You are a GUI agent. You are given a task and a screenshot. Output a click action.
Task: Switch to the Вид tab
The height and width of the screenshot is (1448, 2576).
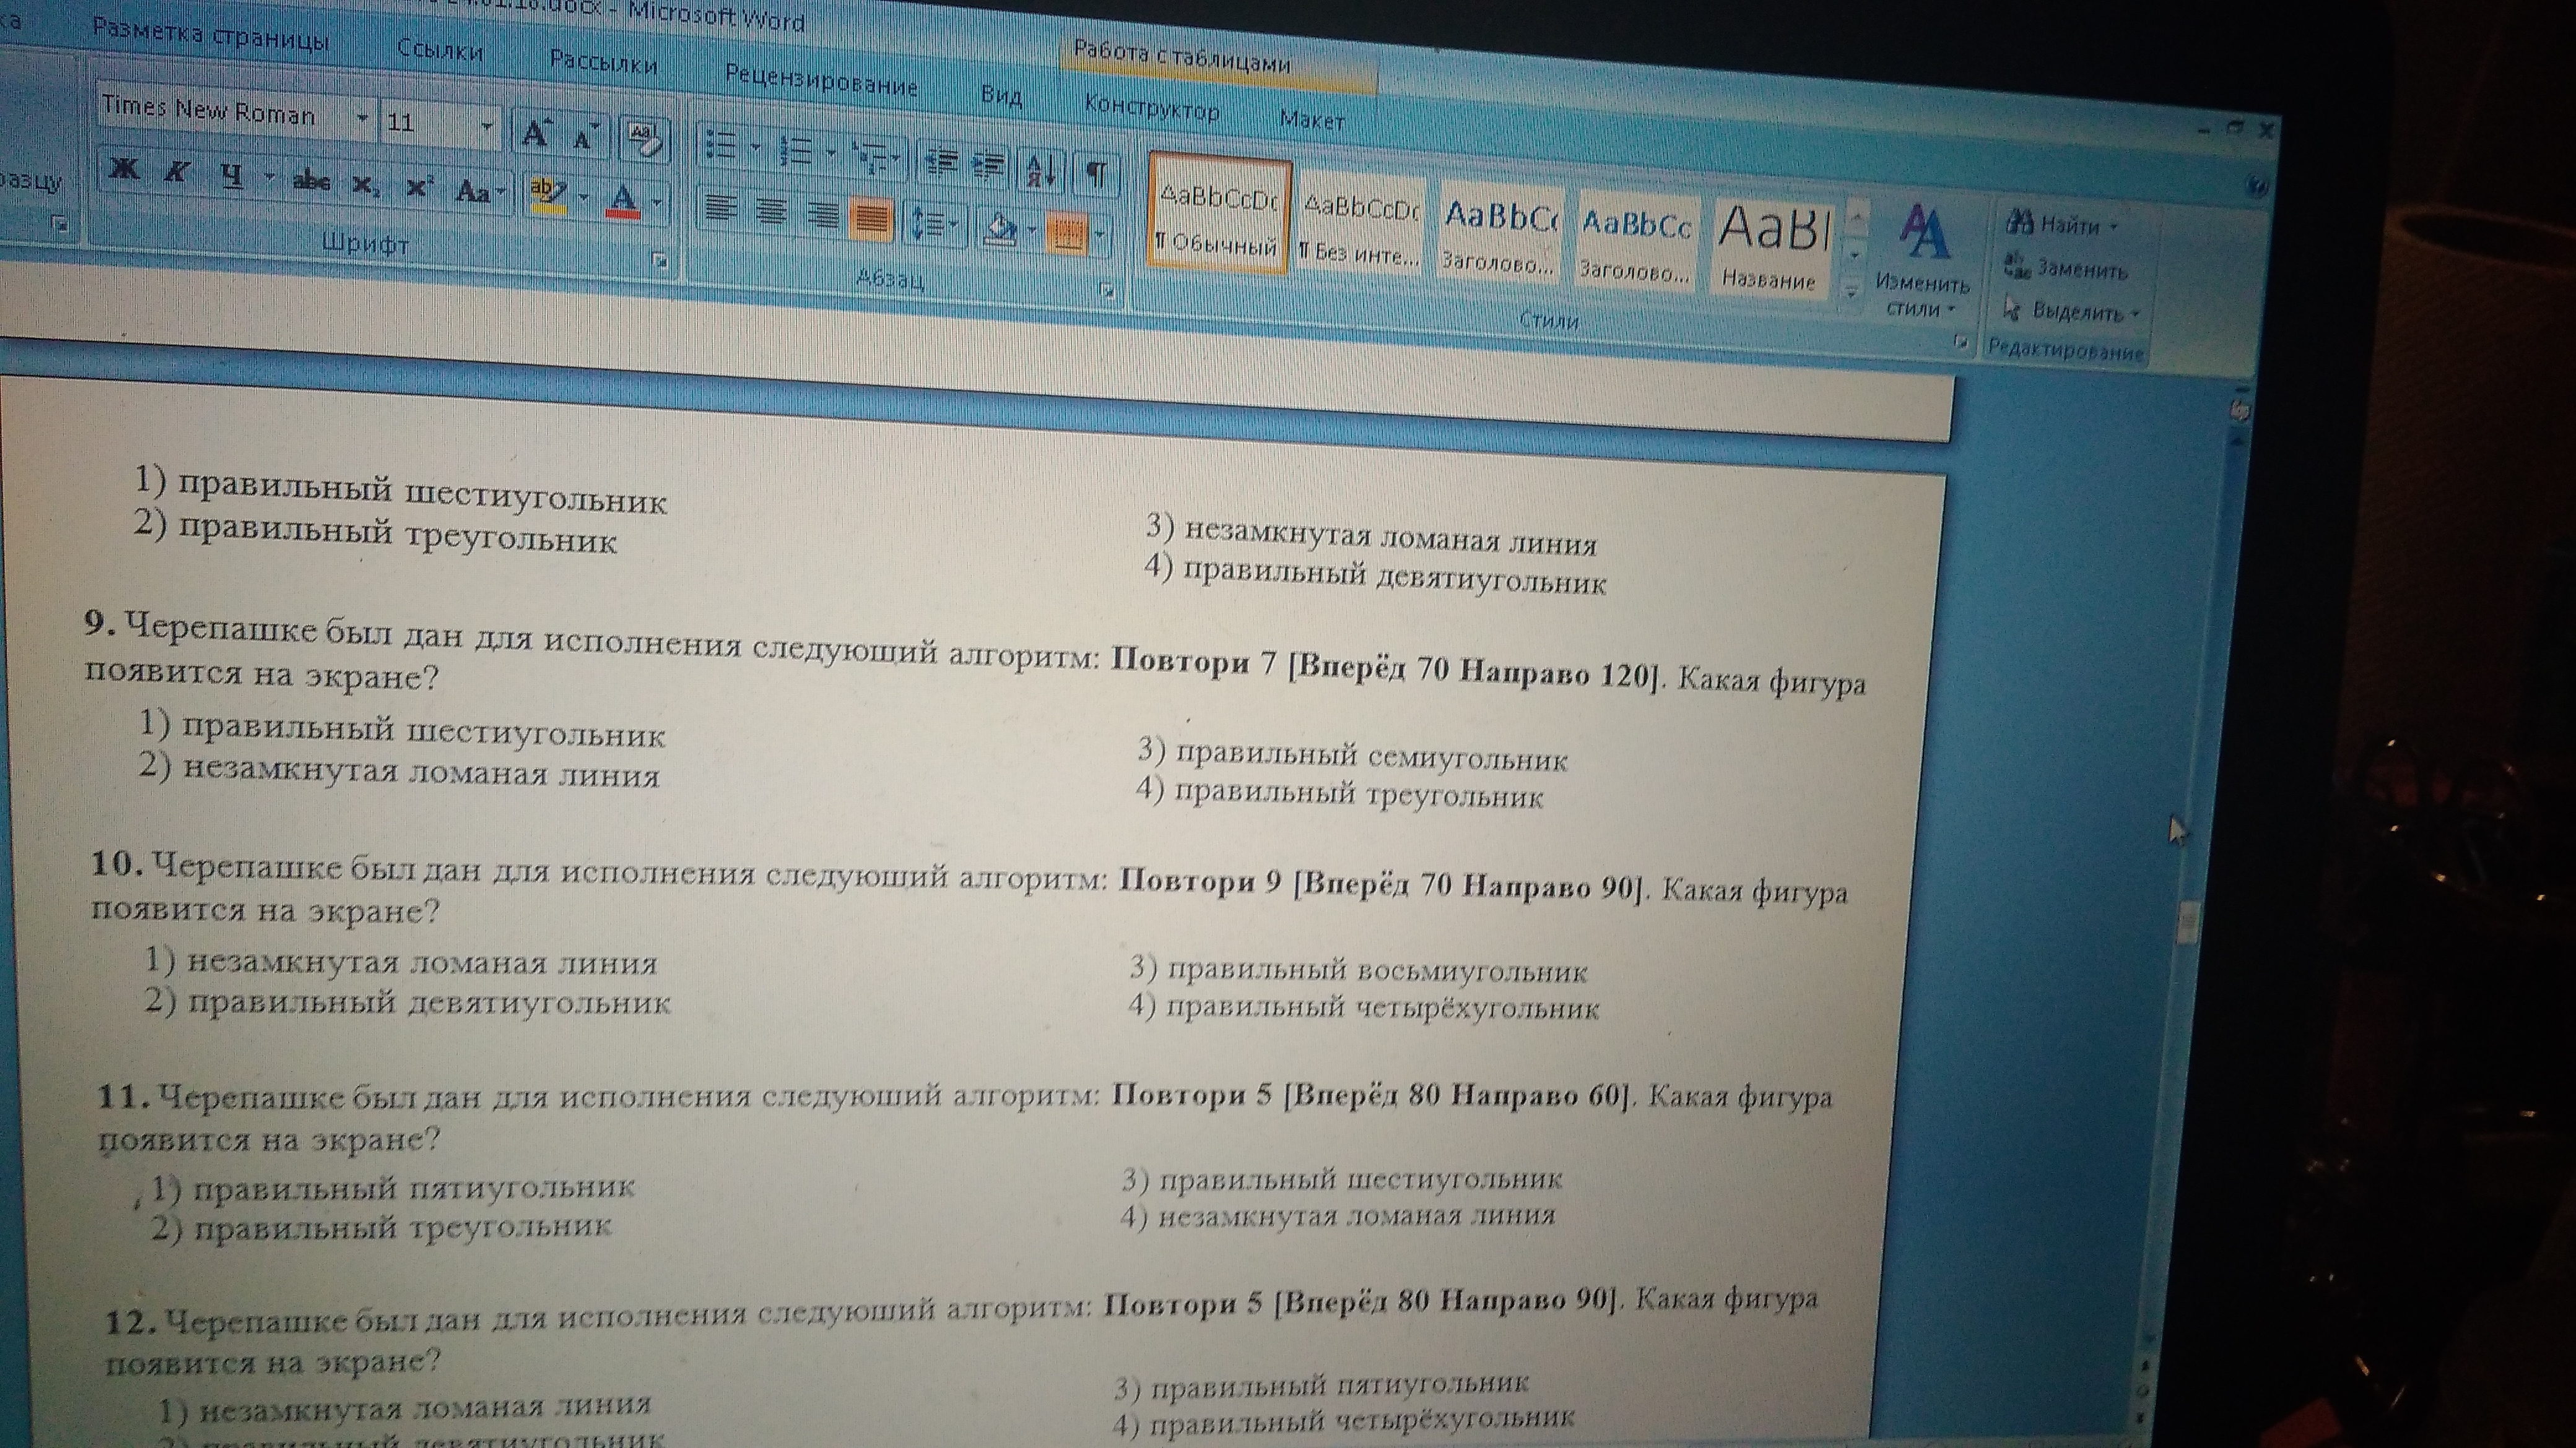[x=1001, y=96]
